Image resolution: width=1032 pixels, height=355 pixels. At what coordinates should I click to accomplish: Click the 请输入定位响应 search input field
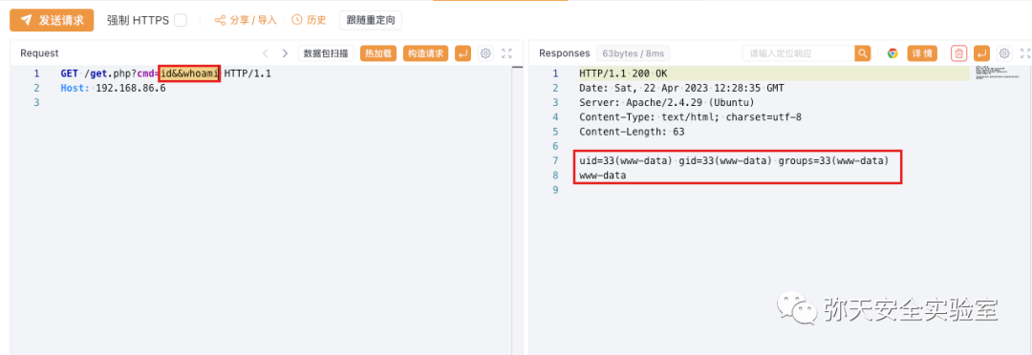(798, 53)
